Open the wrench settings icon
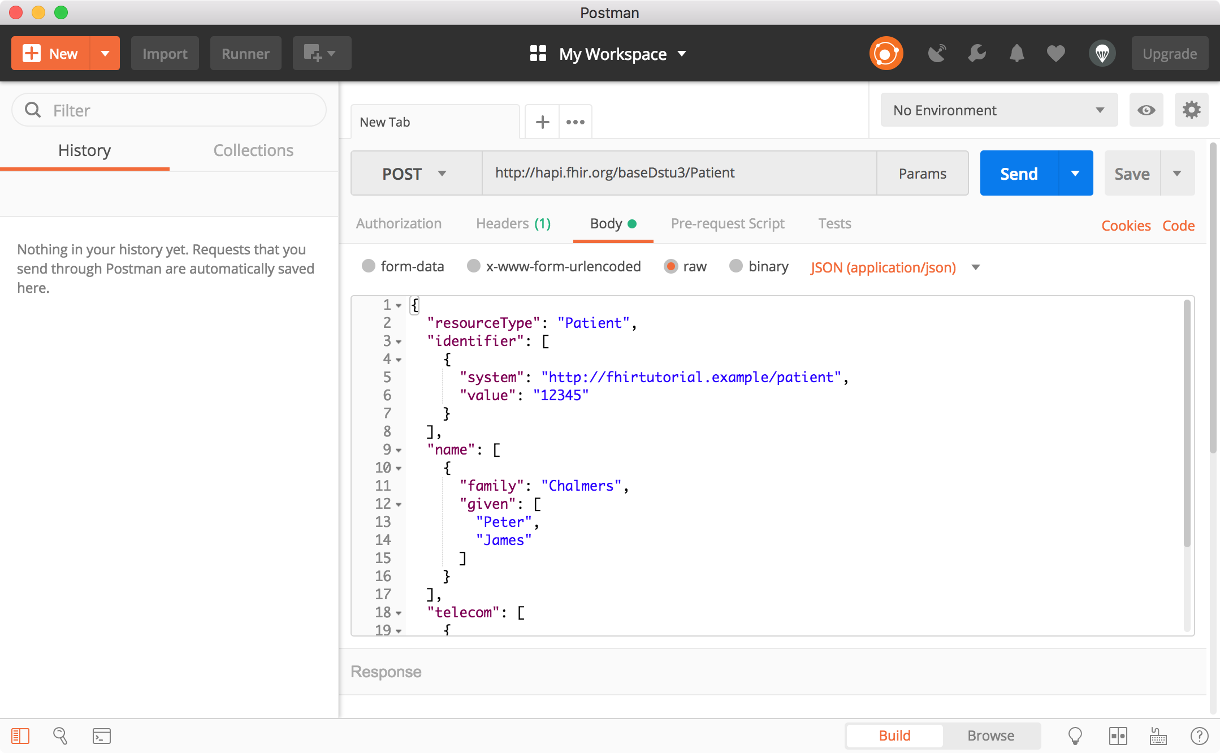Image resolution: width=1220 pixels, height=753 pixels. pyautogui.click(x=977, y=54)
